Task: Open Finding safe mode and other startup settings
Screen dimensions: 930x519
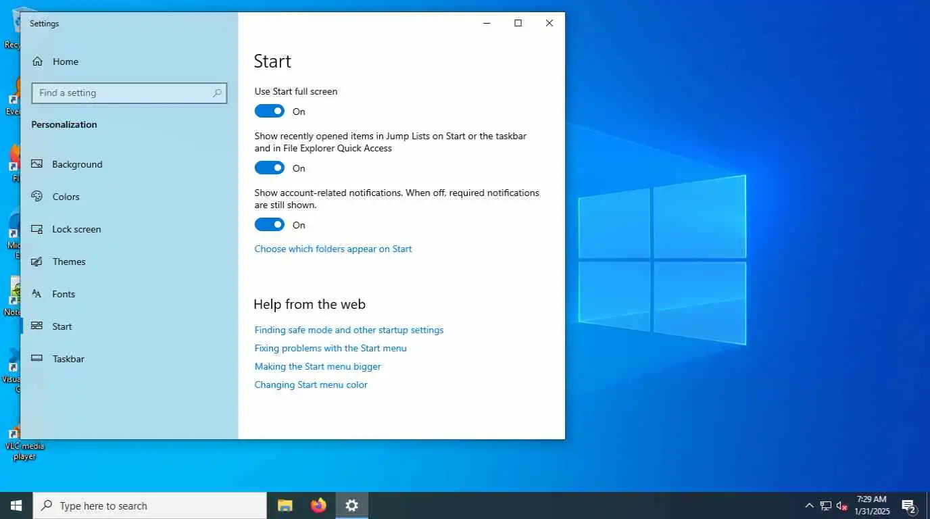Action: pyautogui.click(x=349, y=330)
